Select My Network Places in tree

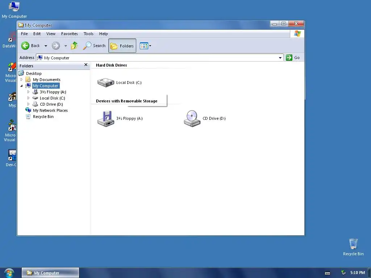(50, 110)
